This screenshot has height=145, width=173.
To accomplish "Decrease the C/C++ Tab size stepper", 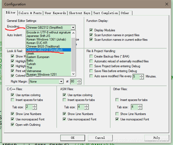I will point(35,108).
